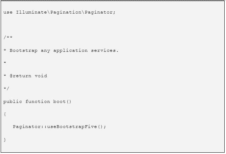
Task: Click the word "void" in the docblock
Action: tap(41, 76)
